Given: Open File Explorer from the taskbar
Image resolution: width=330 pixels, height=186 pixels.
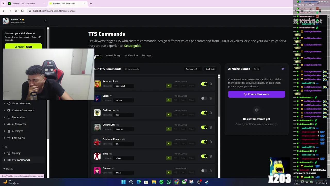Looking at the screenshot, I should pos(154,182).
